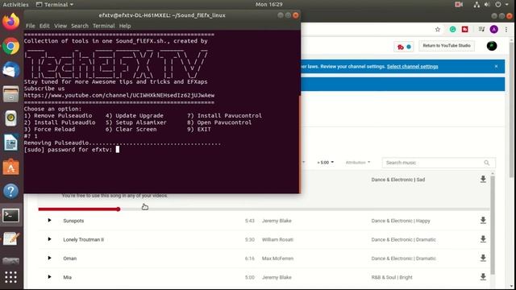Open the volume icon in top bar
Viewport: 516px width, 290px height.
(487, 4)
